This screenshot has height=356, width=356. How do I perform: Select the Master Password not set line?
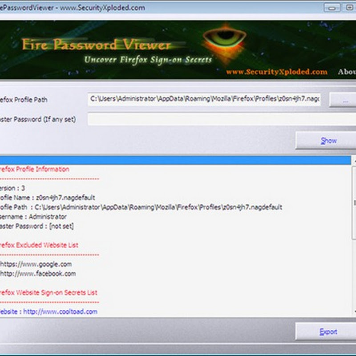point(36,226)
